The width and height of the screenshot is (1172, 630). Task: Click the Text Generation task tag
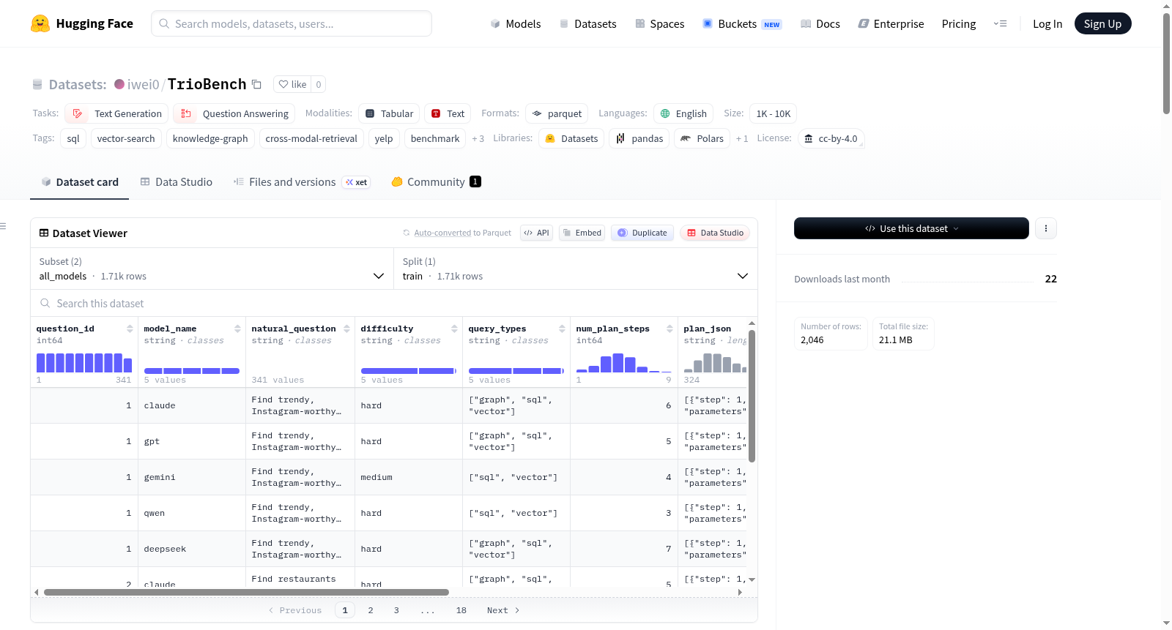pos(116,113)
